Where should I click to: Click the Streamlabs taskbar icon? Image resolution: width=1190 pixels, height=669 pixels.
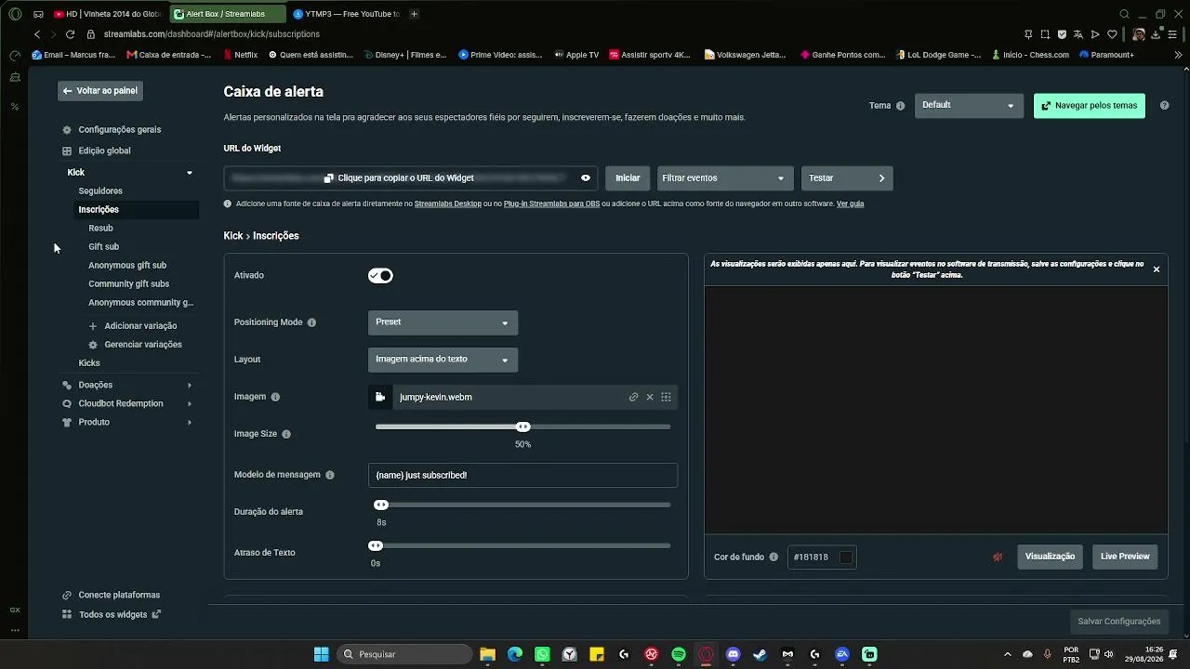869,654
